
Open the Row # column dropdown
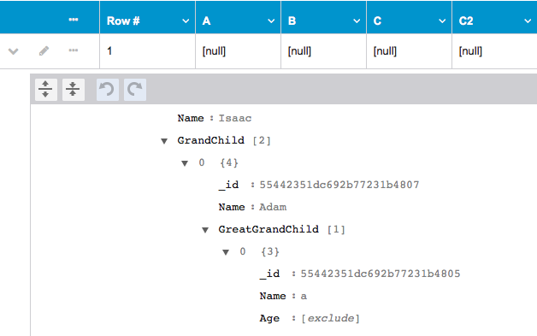pyautogui.click(x=186, y=21)
